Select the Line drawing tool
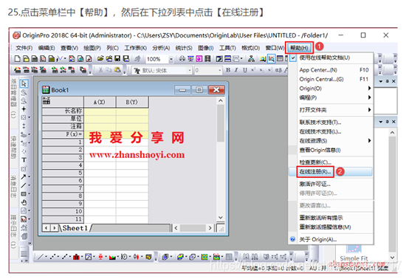Viewport: 409px width, 279px height. [x=24, y=185]
